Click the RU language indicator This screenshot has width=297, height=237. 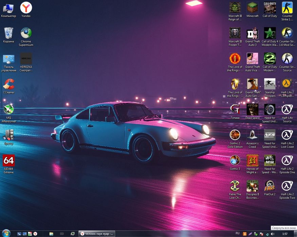point(238,233)
